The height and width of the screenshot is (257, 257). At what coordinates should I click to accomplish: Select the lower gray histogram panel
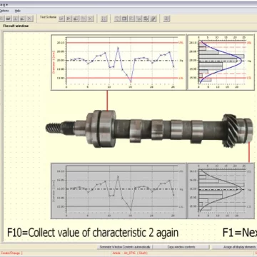[221, 191]
